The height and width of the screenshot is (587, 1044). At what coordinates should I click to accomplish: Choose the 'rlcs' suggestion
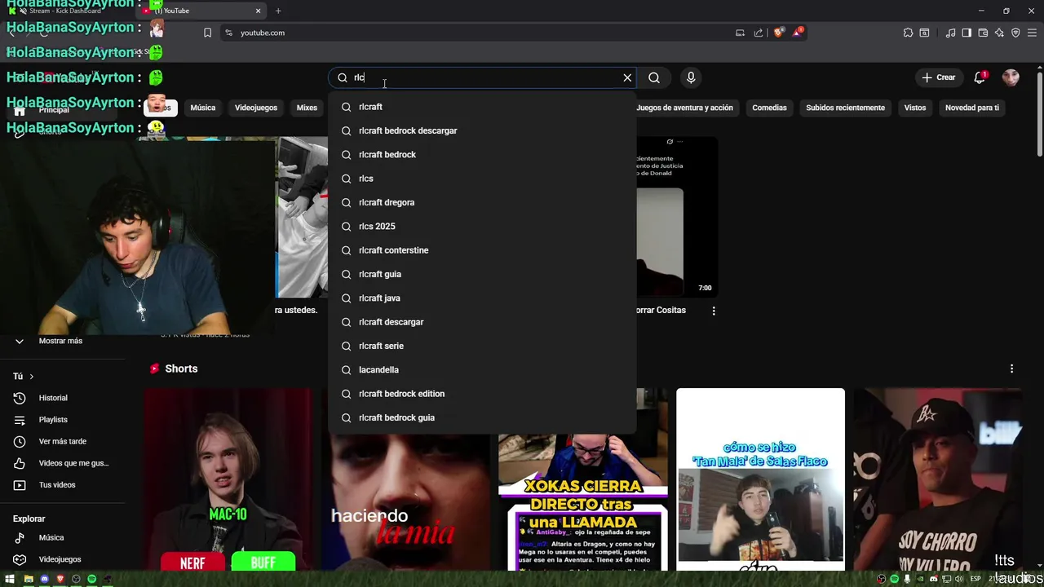[482, 179]
